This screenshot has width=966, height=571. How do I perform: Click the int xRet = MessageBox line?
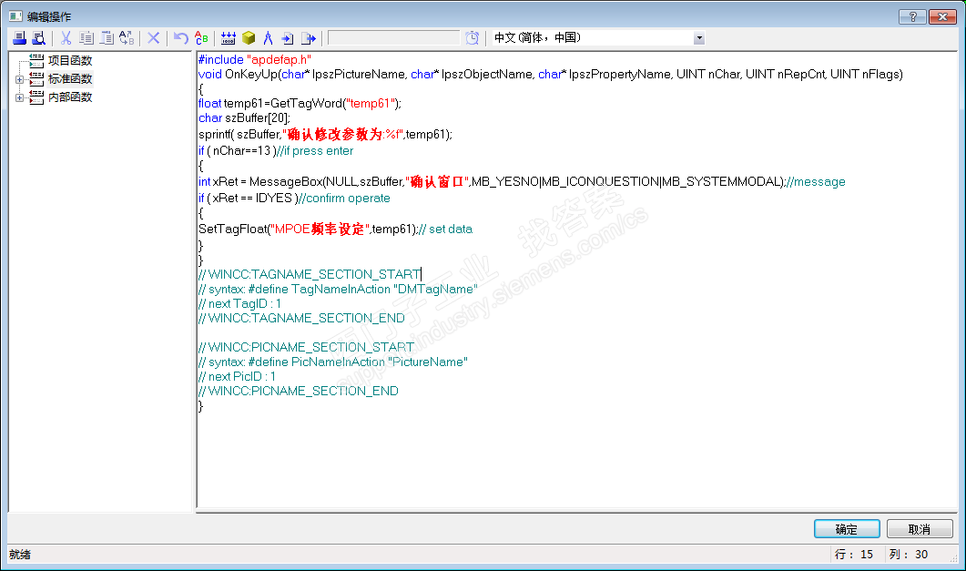522,182
